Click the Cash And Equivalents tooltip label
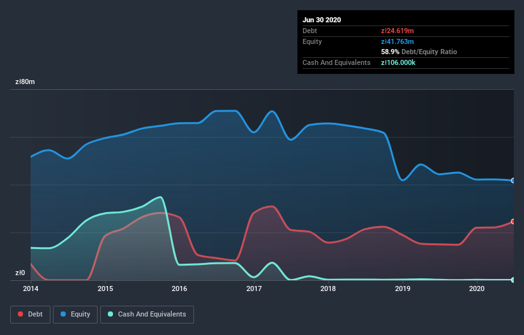 [x=336, y=62]
